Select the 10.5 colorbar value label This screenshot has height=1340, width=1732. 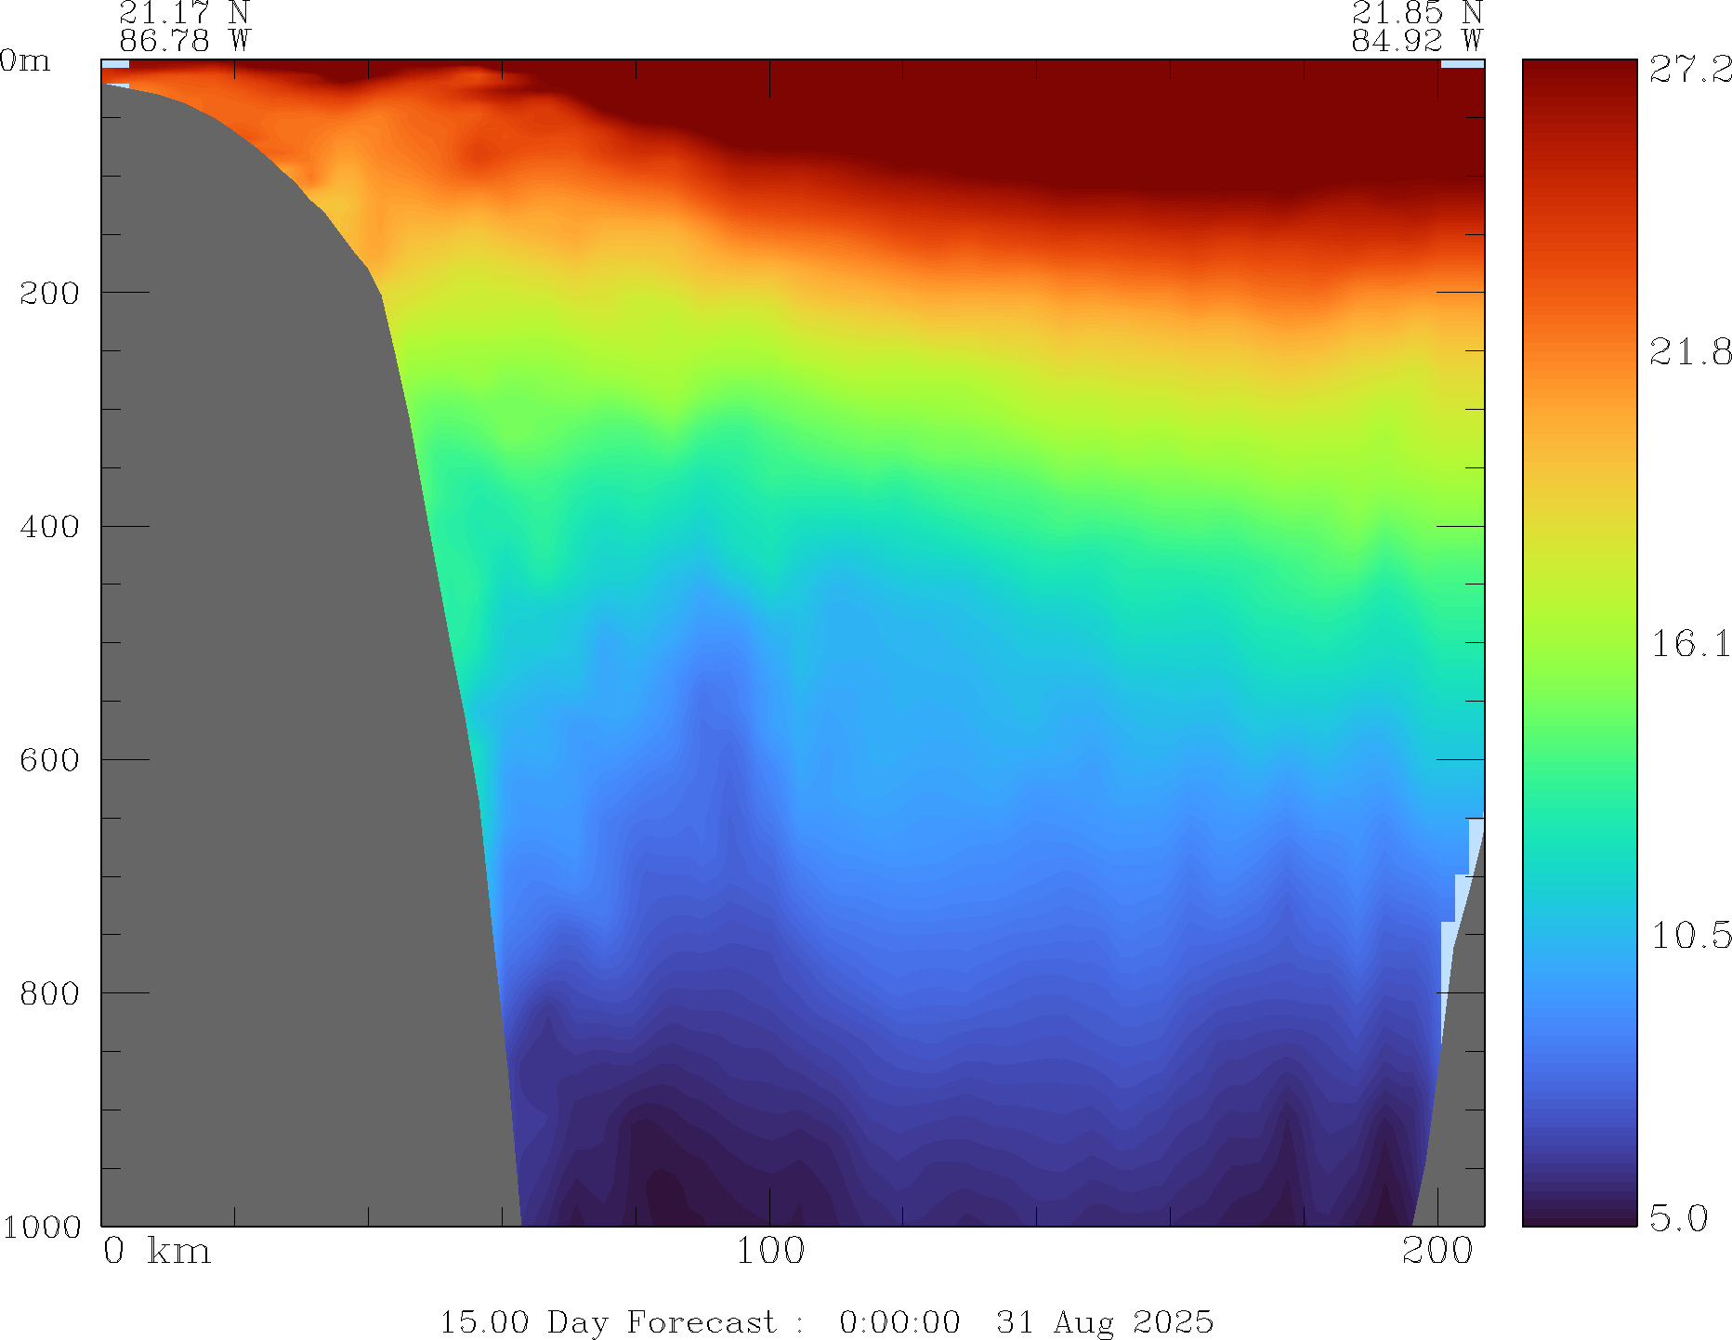coord(1690,936)
